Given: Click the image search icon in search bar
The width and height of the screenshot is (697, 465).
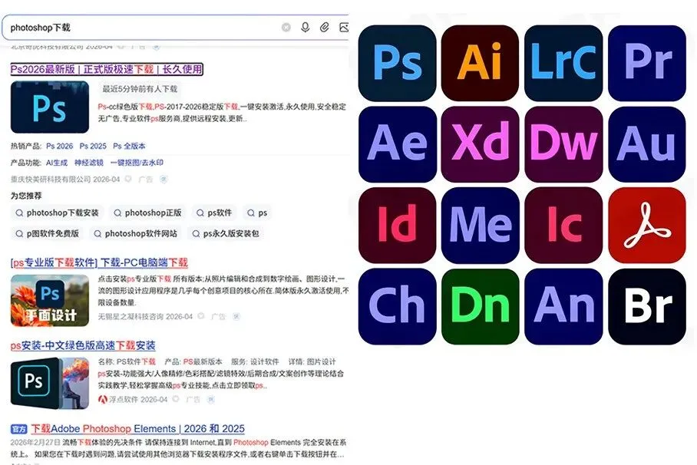Looking at the screenshot, I should 344,28.
